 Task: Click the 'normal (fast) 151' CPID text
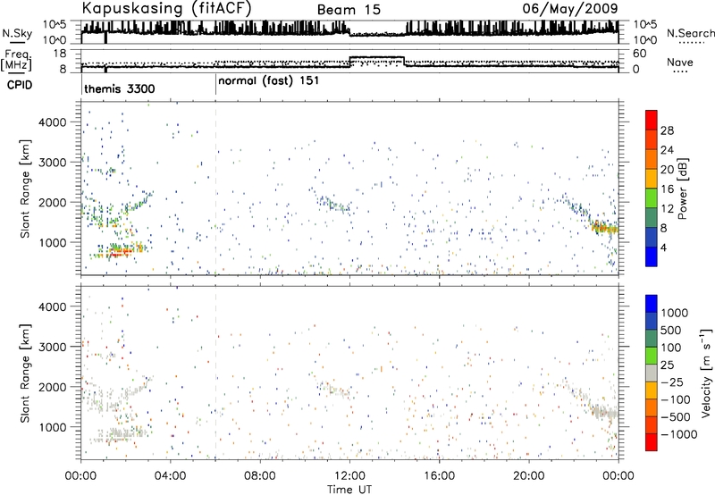269,81
